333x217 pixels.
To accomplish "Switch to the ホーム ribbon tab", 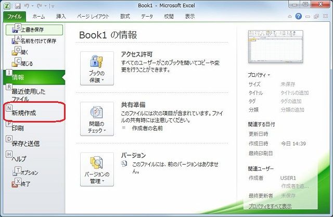I will (39, 17).
